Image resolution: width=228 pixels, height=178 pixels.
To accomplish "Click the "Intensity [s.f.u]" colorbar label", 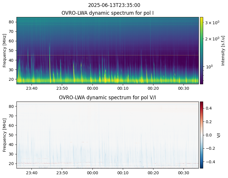I will (223, 50).
